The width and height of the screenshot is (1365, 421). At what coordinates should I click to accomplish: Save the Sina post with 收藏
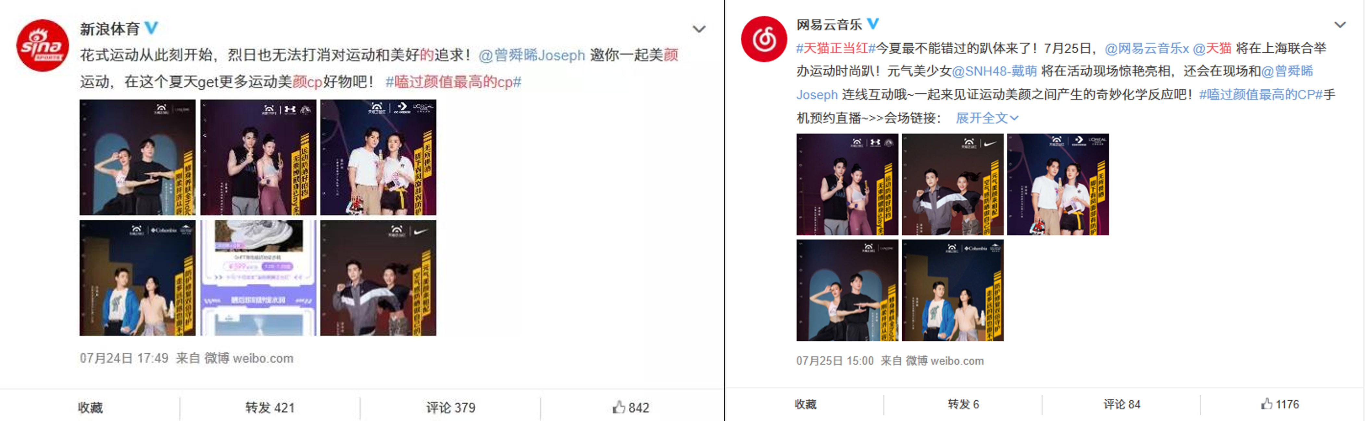90,407
